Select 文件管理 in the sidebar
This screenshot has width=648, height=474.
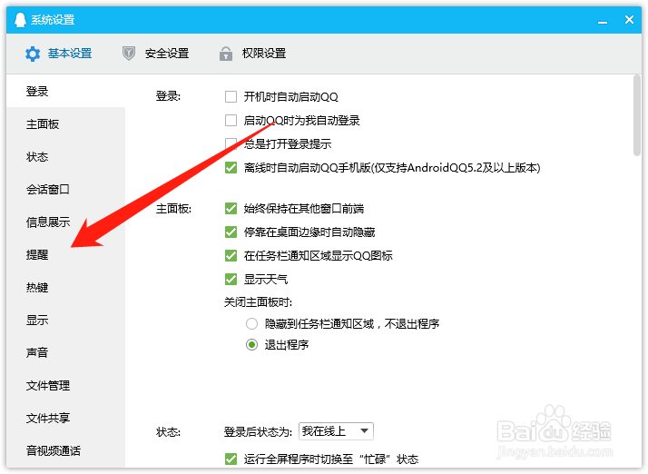[x=65, y=385]
